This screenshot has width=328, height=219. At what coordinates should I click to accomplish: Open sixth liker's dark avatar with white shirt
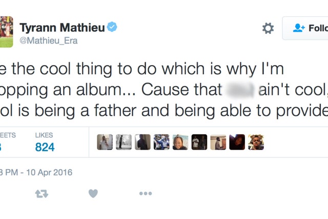pyautogui.click(x=199, y=142)
